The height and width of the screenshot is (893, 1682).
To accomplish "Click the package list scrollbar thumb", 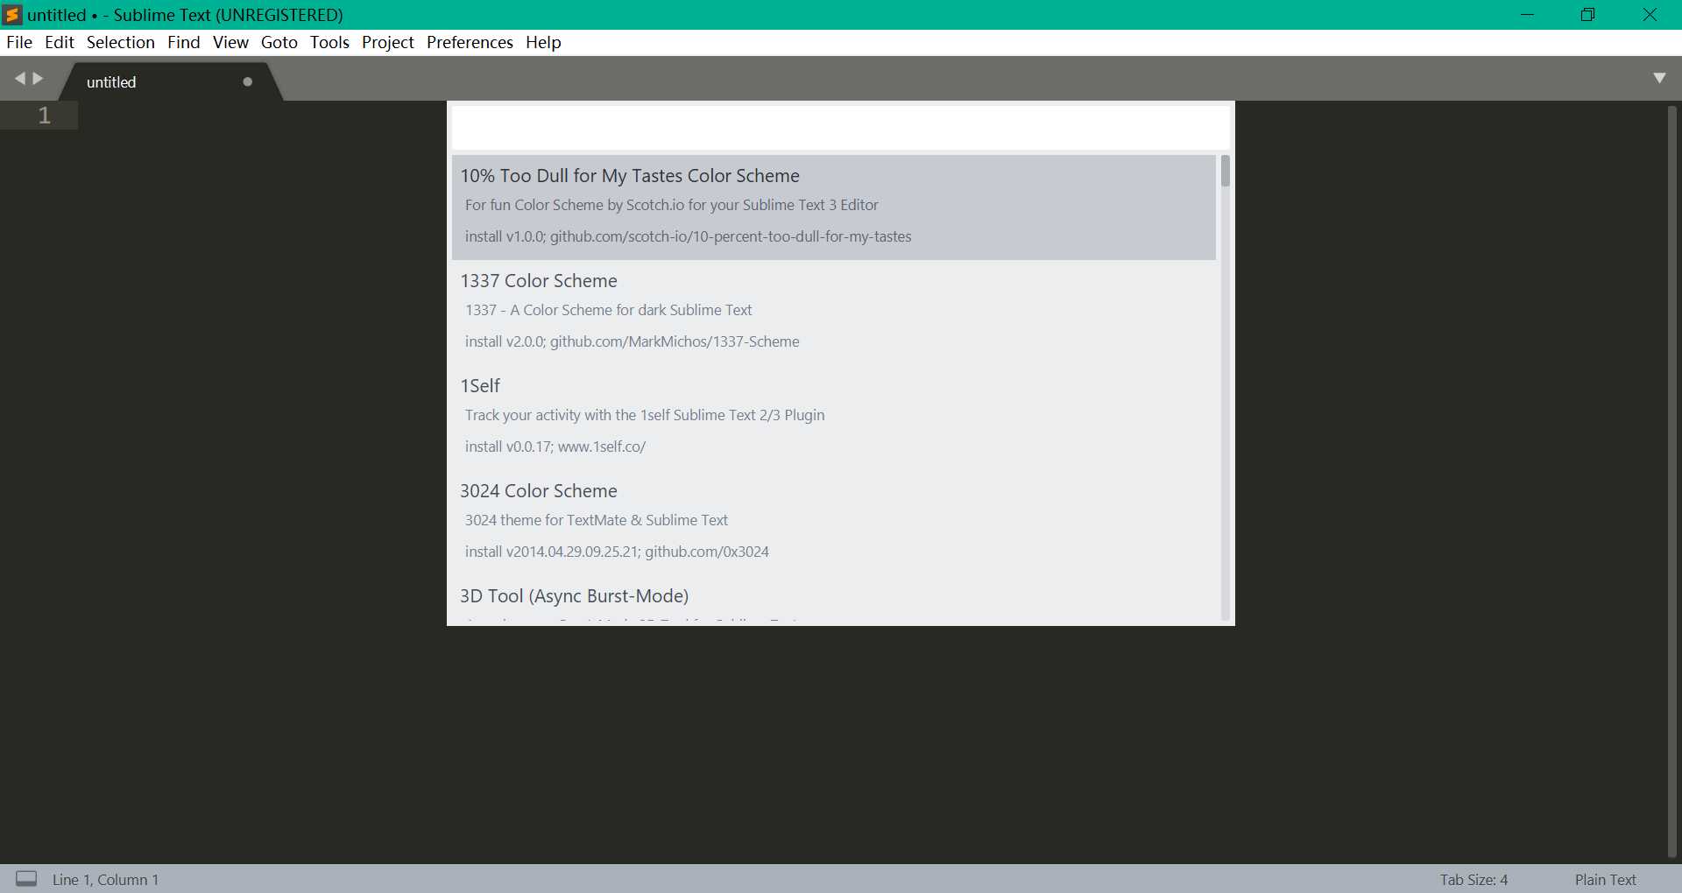I will [1225, 171].
